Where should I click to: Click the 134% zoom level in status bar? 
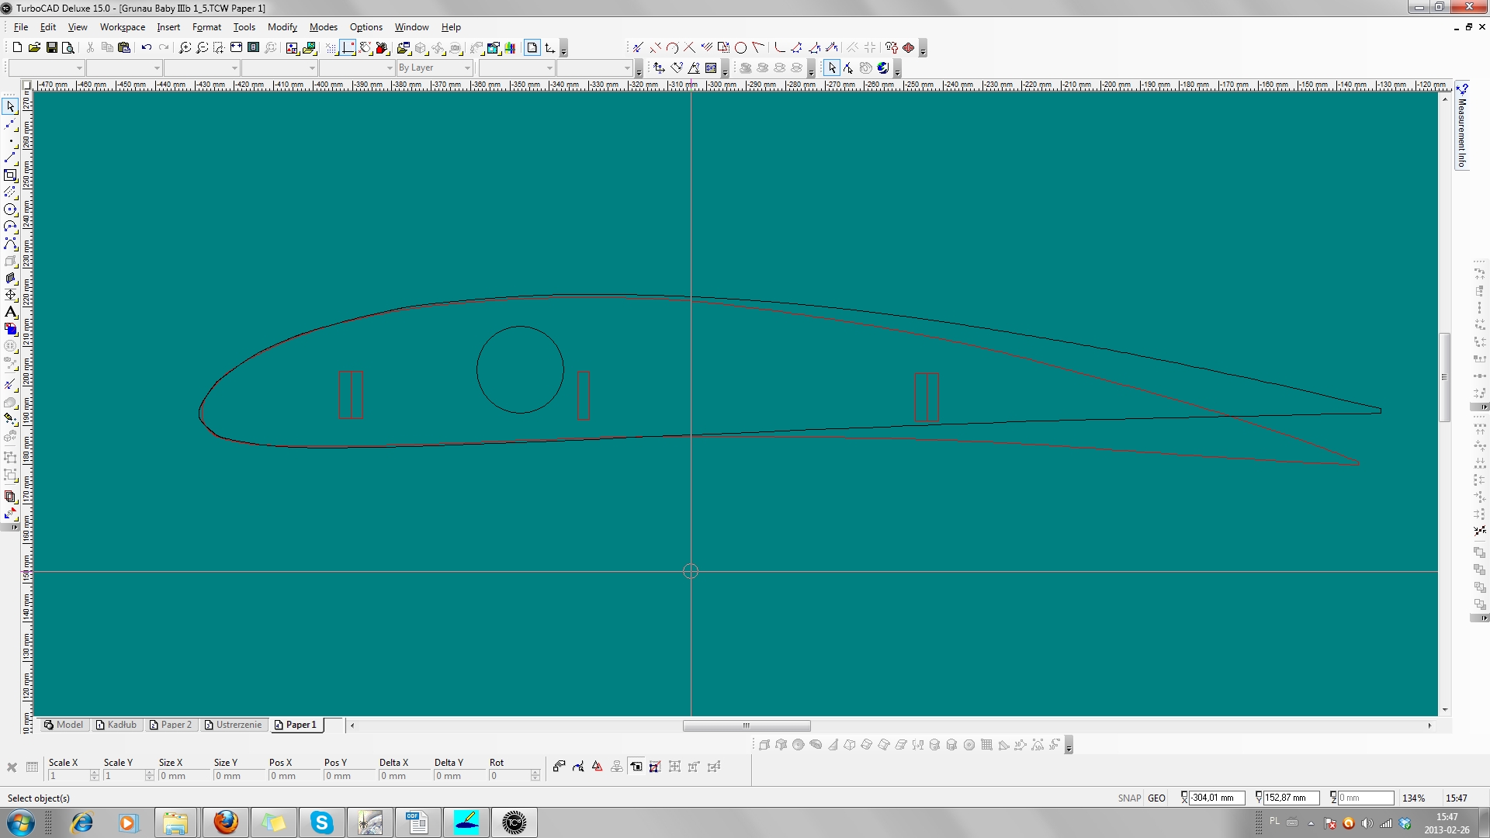(1413, 798)
